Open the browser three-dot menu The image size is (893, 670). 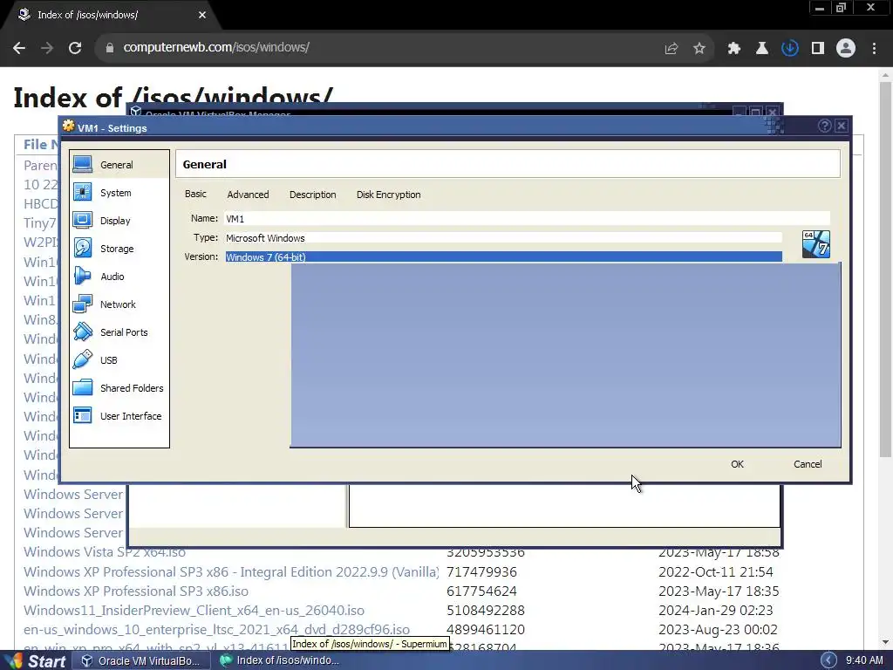(x=874, y=49)
